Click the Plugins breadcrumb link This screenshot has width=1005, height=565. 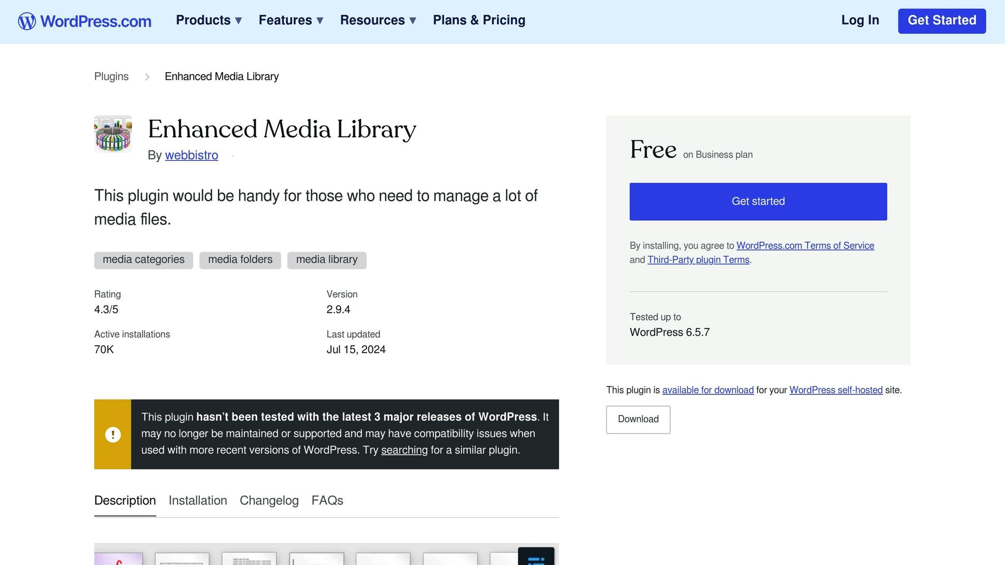click(x=111, y=77)
